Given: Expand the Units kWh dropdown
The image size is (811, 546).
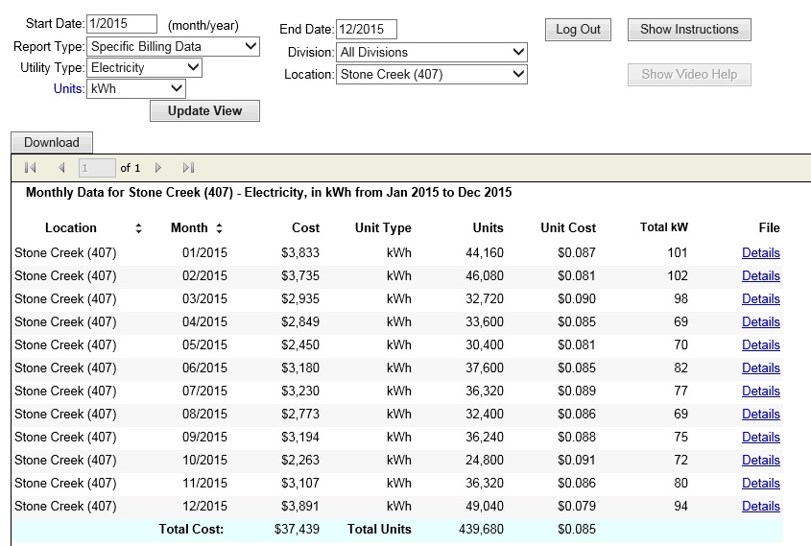Looking at the screenshot, I should point(135,89).
